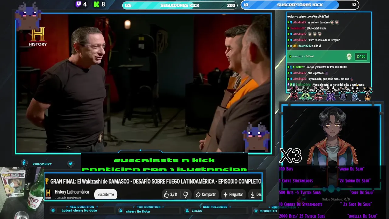Click the '100 Bits' reward line

(x=286, y=169)
